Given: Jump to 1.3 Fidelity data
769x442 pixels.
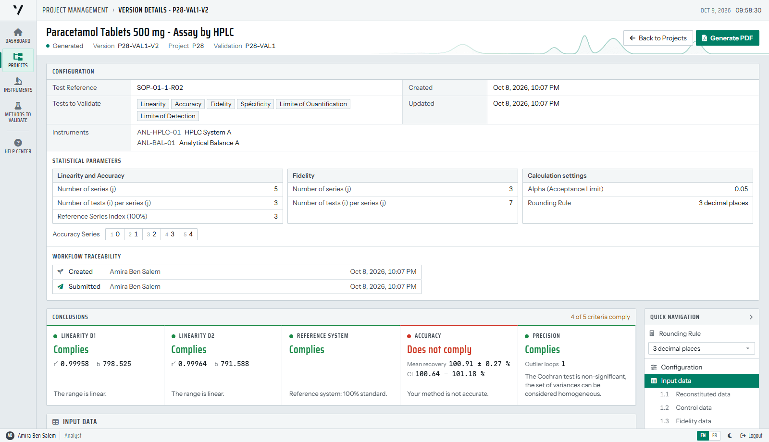Looking at the screenshot, I should (701, 421).
